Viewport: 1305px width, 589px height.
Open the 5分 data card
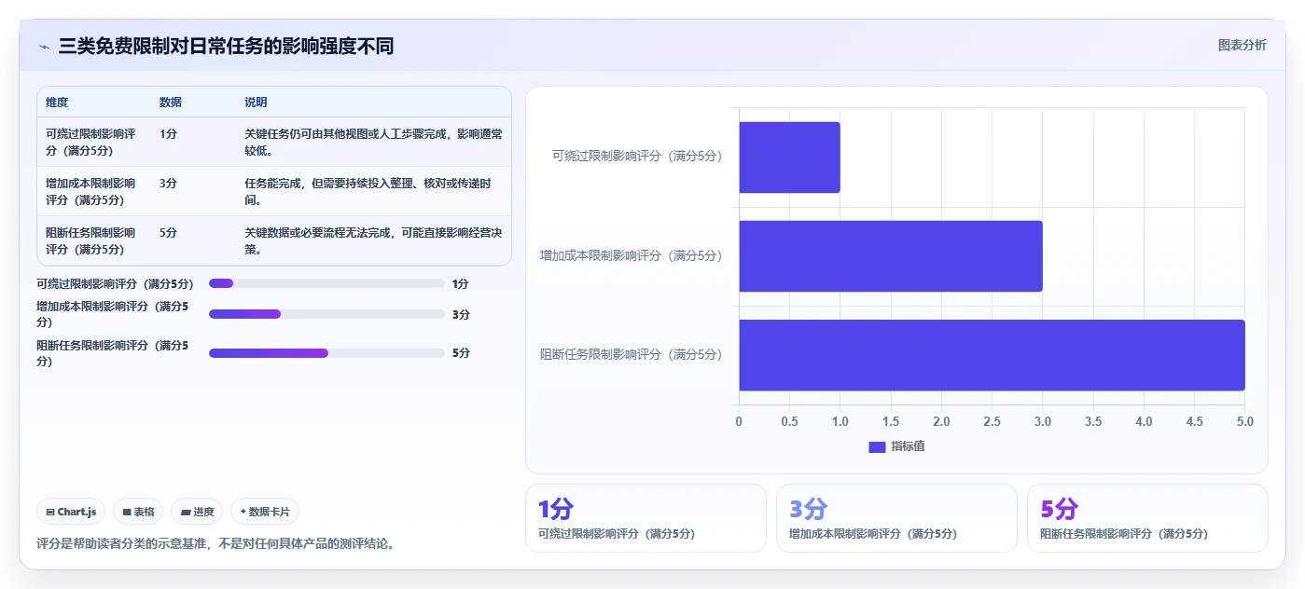click(x=1147, y=518)
